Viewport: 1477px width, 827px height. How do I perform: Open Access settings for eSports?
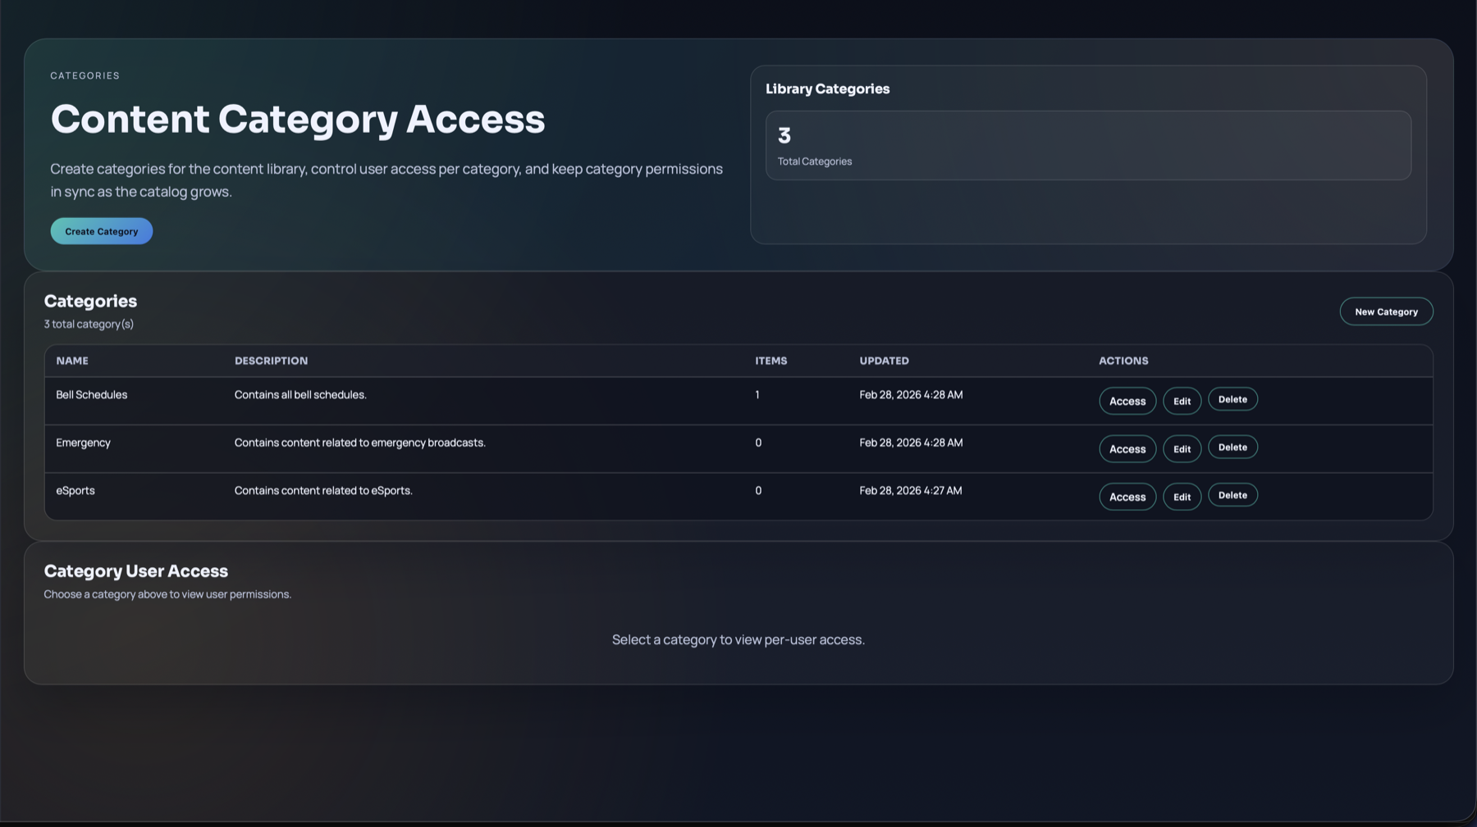click(1127, 496)
